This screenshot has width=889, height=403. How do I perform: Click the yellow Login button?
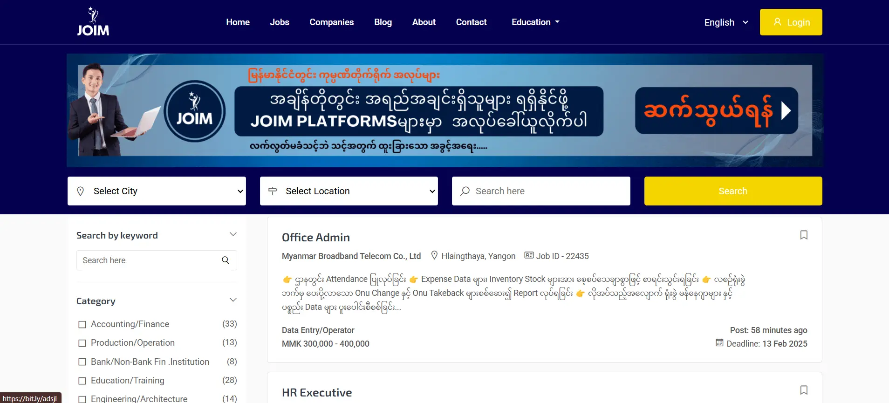(791, 22)
